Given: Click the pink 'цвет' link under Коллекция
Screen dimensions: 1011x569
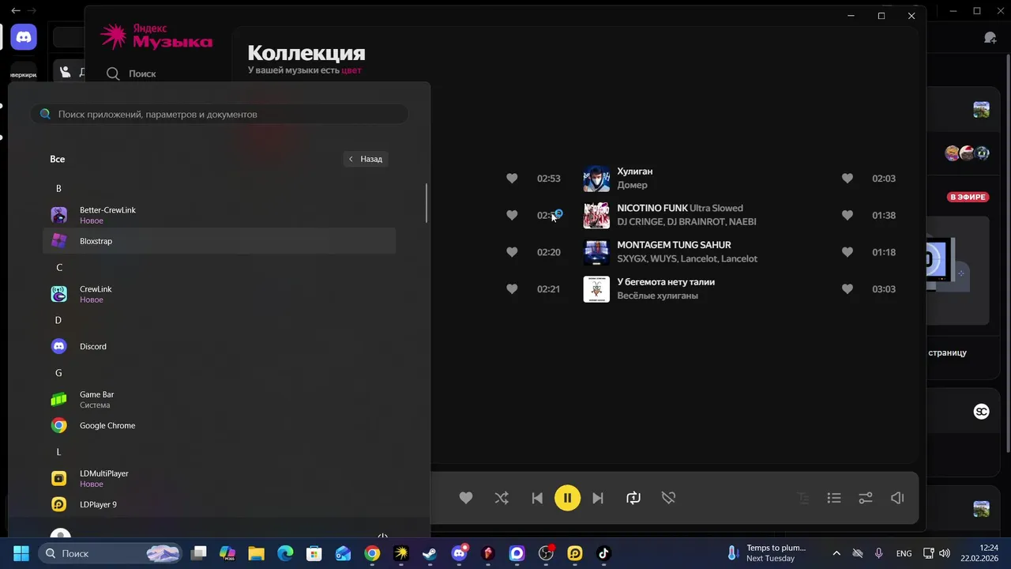Looking at the screenshot, I should point(351,70).
